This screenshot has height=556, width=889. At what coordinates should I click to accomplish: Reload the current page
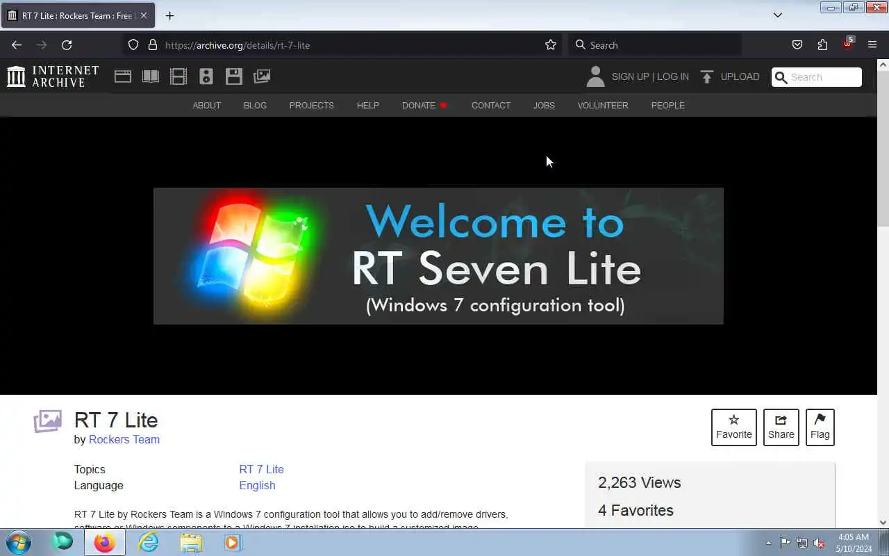pyautogui.click(x=67, y=44)
